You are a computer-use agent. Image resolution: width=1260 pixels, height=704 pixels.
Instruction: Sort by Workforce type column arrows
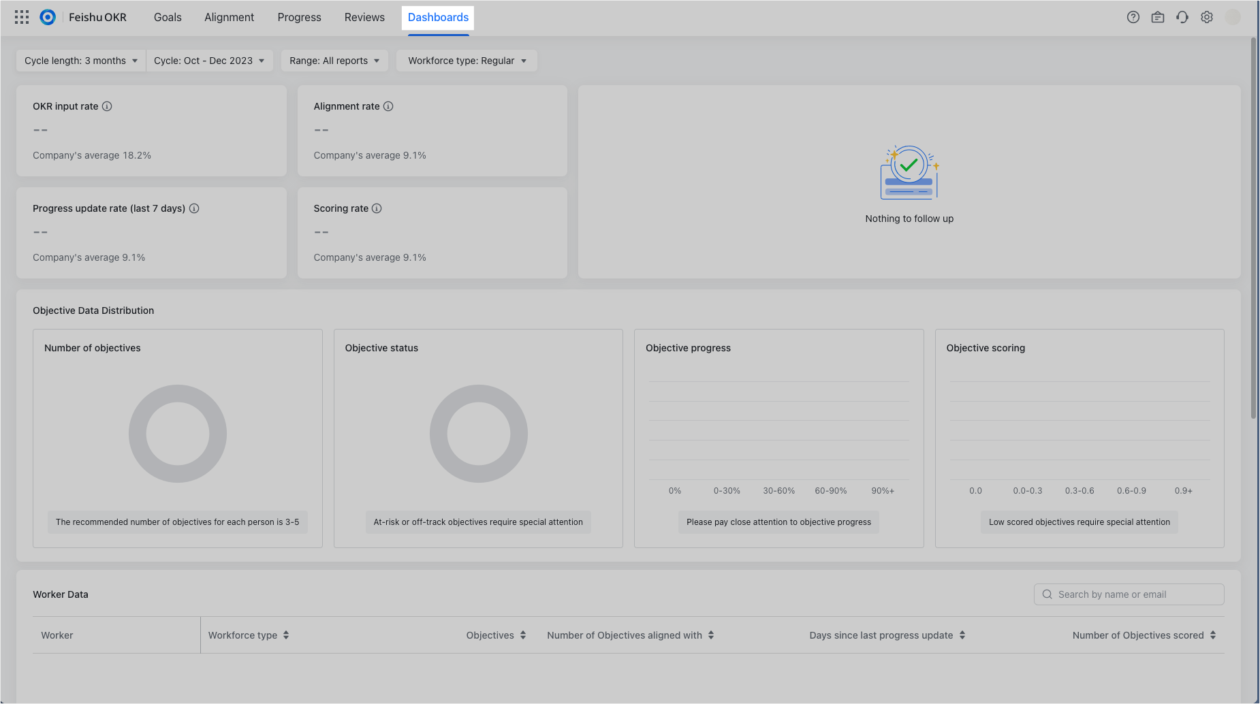[286, 635]
